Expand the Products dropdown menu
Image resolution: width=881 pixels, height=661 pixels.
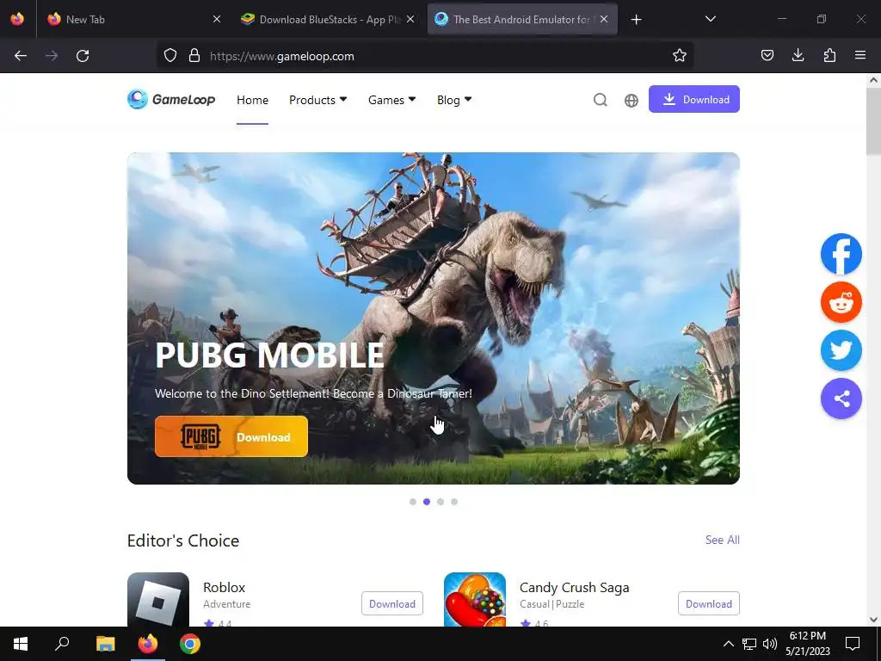pyautogui.click(x=318, y=100)
